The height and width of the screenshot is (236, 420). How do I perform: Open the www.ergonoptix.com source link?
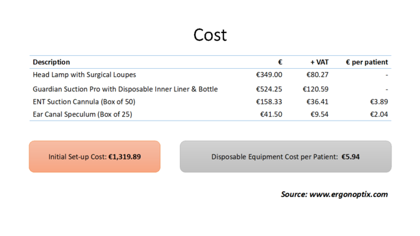349,195
